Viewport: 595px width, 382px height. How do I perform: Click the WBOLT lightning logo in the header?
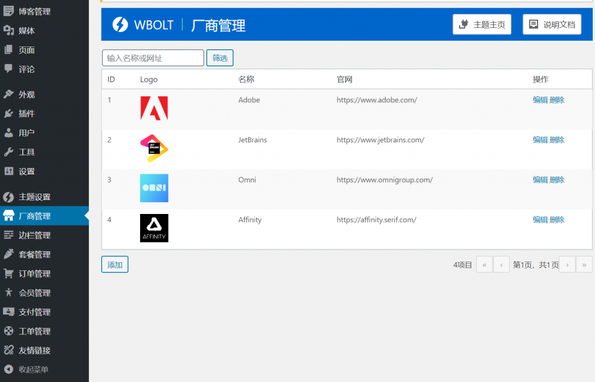pyautogui.click(x=120, y=24)
